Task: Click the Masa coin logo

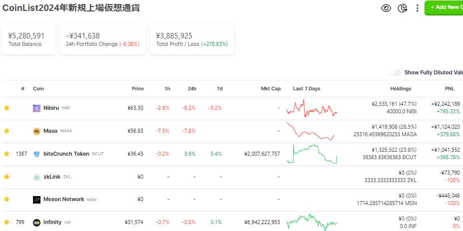Action: point(36,131)
